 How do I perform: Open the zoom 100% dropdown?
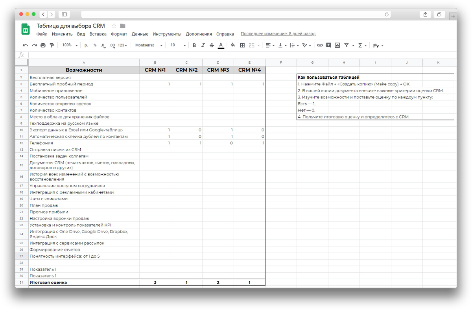pos(70,45)
